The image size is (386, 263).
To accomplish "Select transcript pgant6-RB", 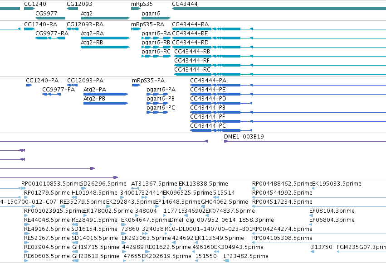I will 156,47.
